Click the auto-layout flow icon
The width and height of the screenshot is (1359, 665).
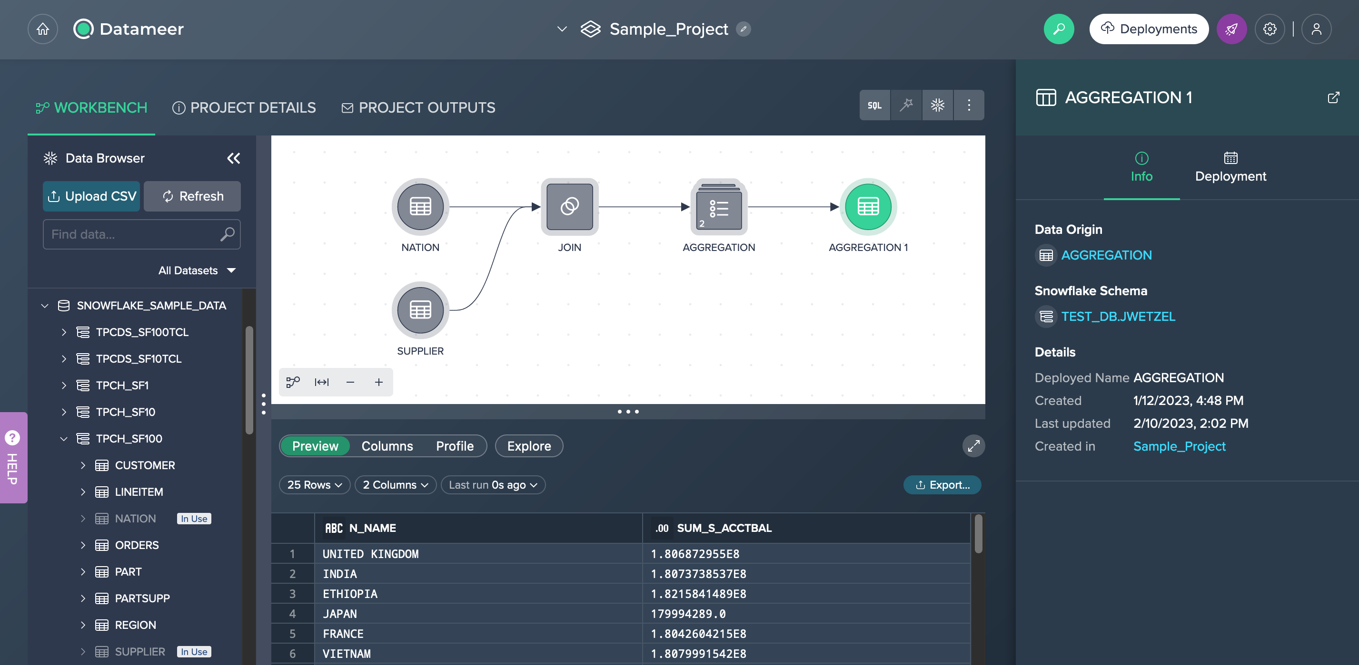pos(293,382)
